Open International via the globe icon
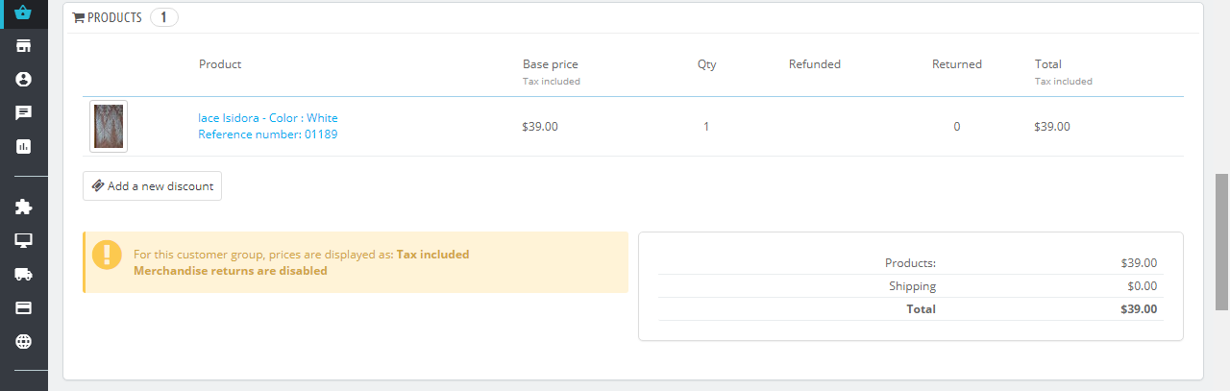The height and width of the screenshot is (391, 1230). pos(24,341)
